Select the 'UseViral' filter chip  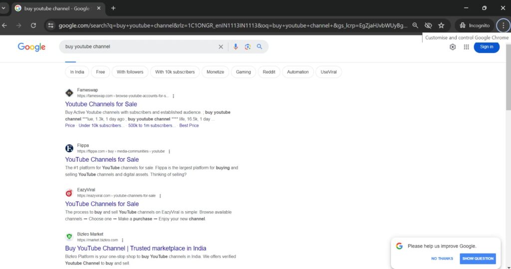click(328, 72)
